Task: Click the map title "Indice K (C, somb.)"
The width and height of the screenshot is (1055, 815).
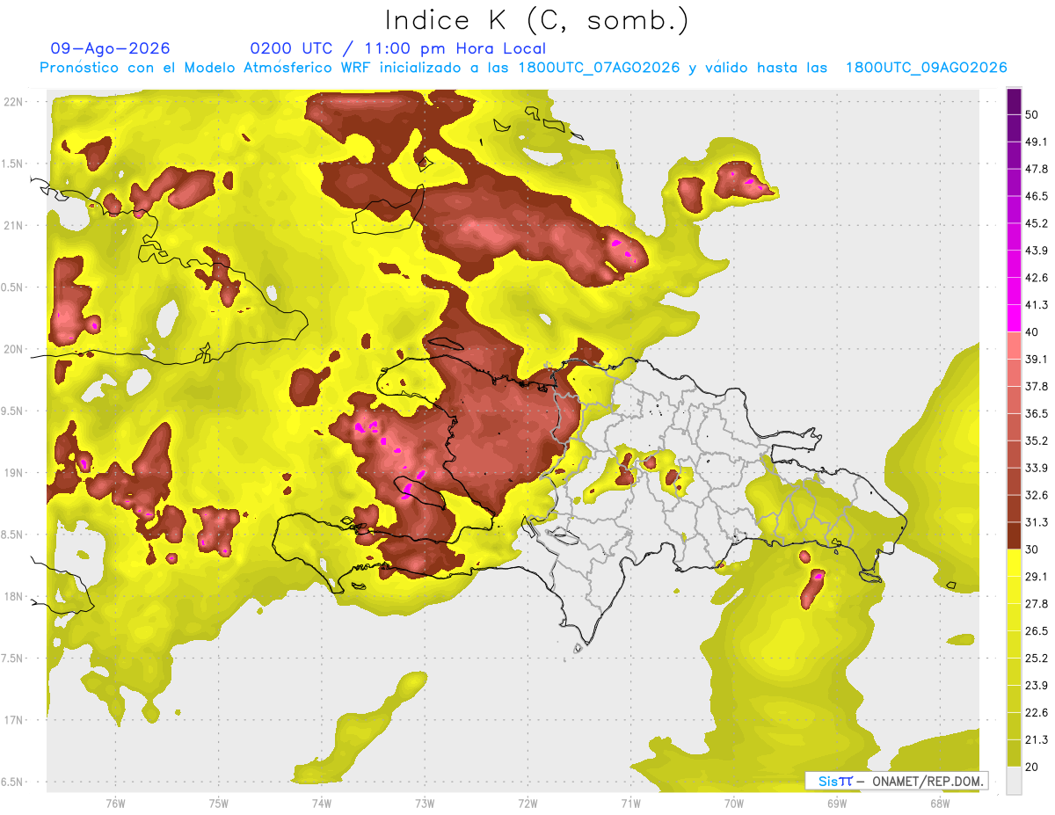Action: pyautogui.click(x=536, y=21)
